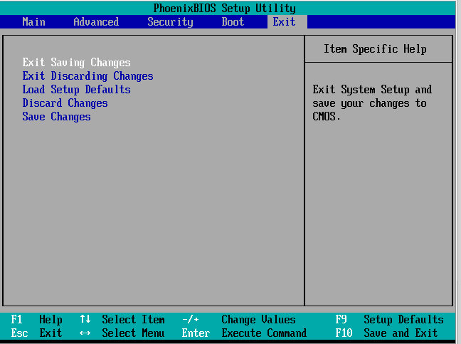The width and height of the screenshot is (461, 344).
Task: Click the F1 Help key hint
Action: tap(36, 320)
